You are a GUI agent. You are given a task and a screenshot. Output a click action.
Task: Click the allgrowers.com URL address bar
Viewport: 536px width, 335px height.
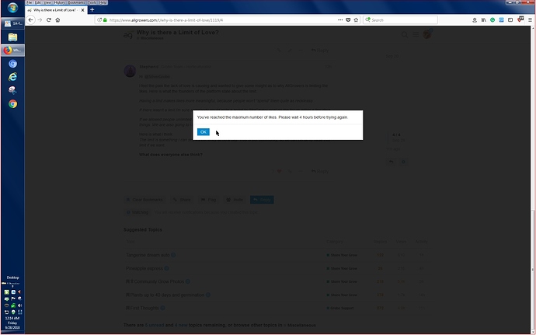coord(222,20)
